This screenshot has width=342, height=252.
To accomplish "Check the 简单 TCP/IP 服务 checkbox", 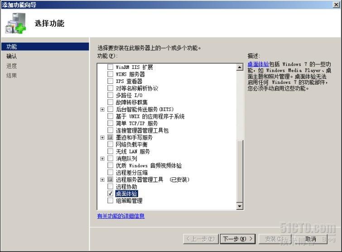I will (x=111, y=123).
